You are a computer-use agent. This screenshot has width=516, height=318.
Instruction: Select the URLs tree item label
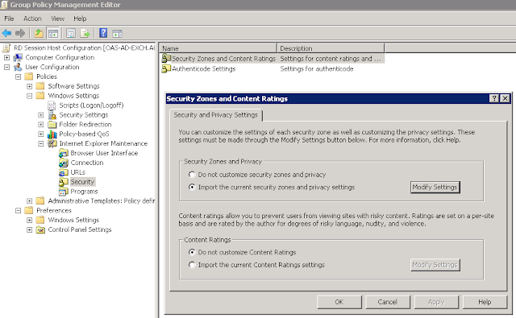pos(77,172)
